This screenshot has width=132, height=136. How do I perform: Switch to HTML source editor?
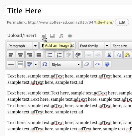98,64
